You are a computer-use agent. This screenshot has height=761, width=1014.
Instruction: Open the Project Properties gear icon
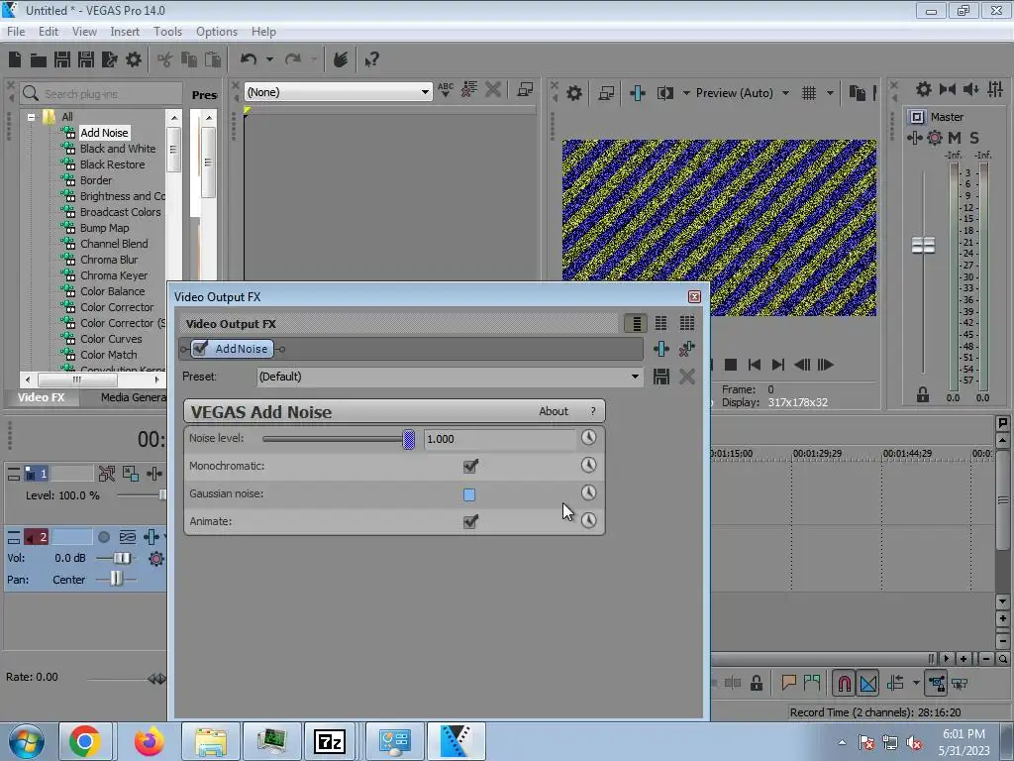(x=134, y=59)
